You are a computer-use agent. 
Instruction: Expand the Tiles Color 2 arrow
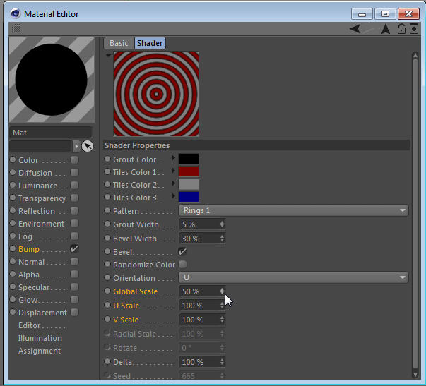pyautogui.click(x=173, y=183)
